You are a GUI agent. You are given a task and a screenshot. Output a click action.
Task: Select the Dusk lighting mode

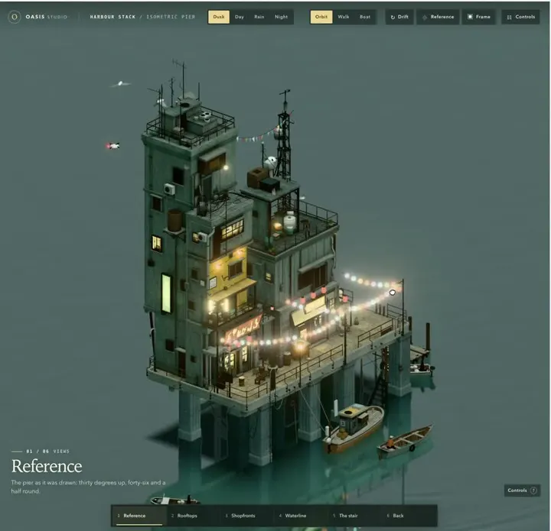click(x=219, y=17)
